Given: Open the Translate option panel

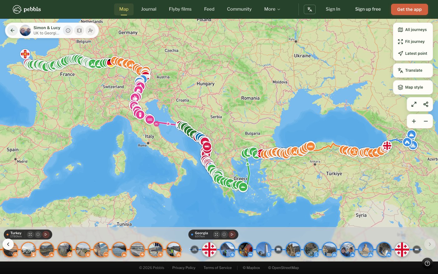Looking at the screenshot, I should [413, 70].
